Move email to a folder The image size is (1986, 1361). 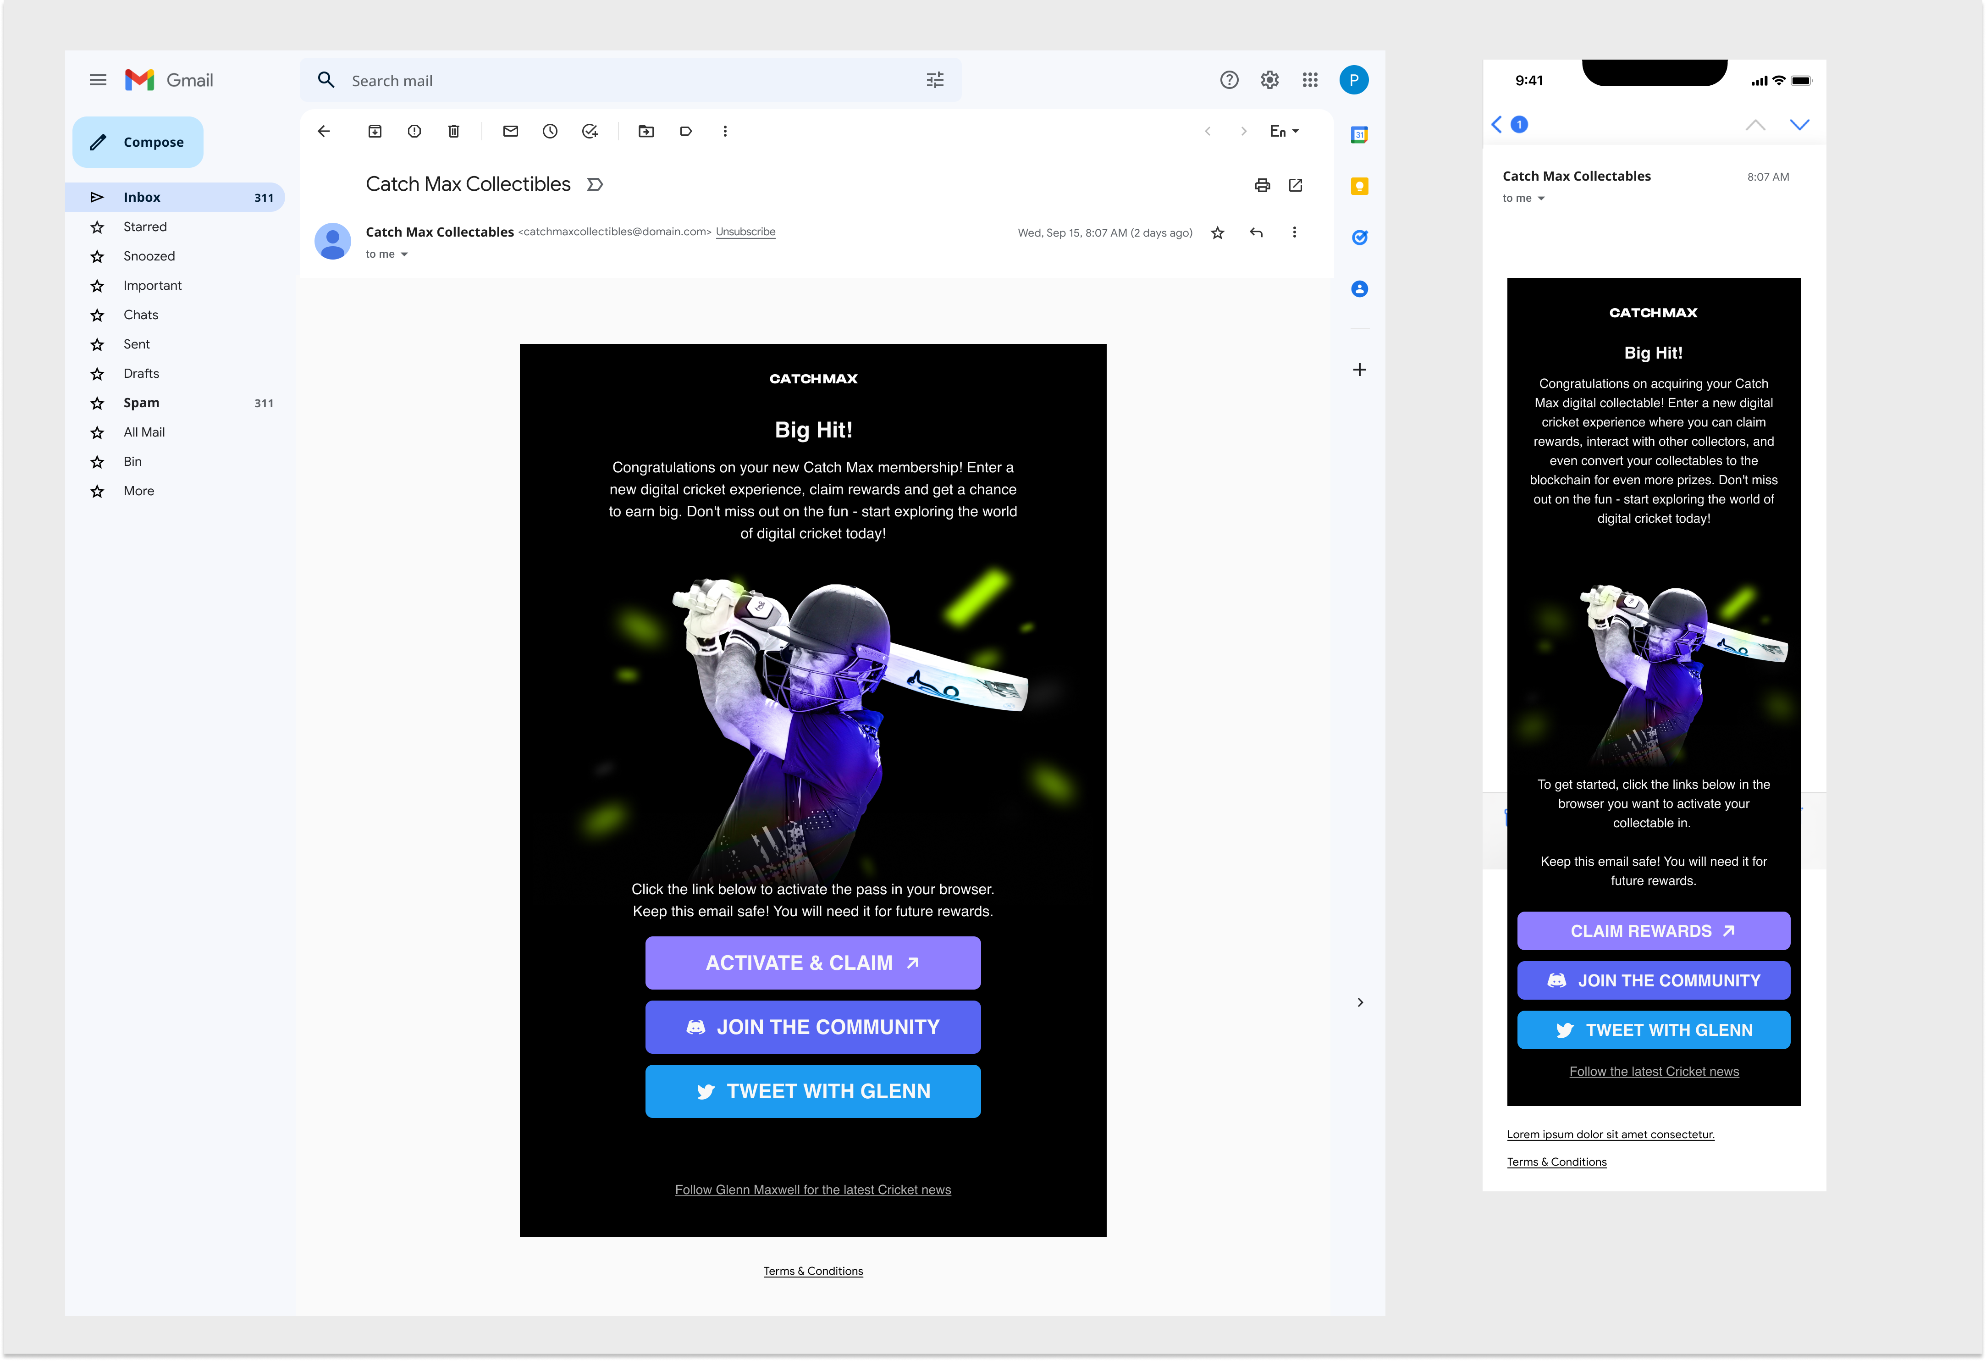(x=646, y=132)
